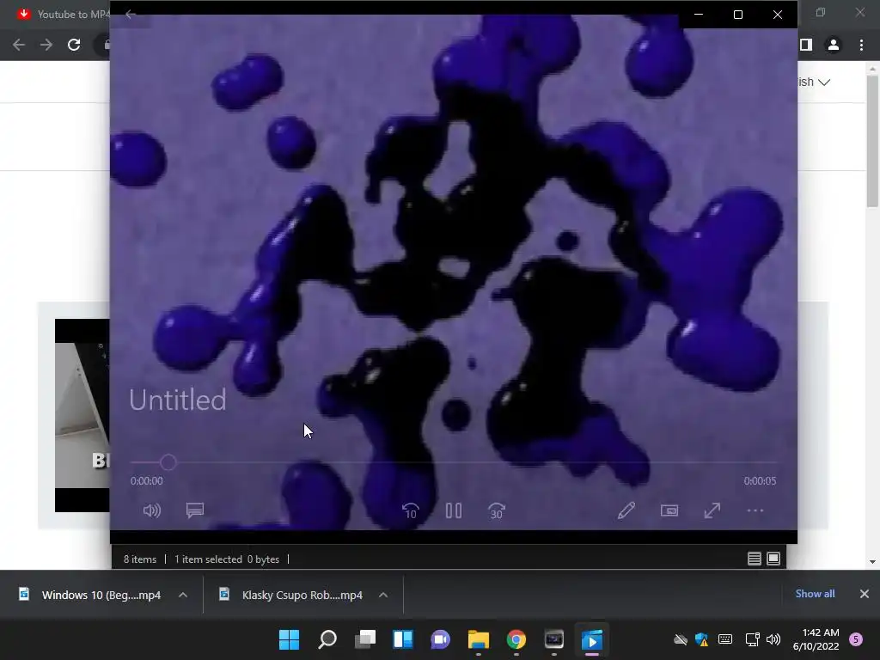Pause the video playback
The image size is (880, 660).
tap(454, 510)
